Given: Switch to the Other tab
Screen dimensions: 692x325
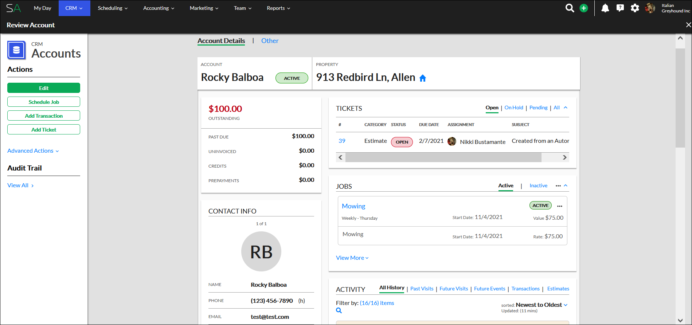Looking at the screenshot, I should (x=270, y=41).
